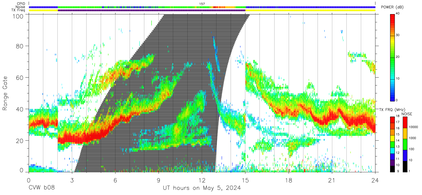The height and width of the screenshot is (195, 422).
Task: Click the x-axis tick label 6
Action: (x=115, y=180)
